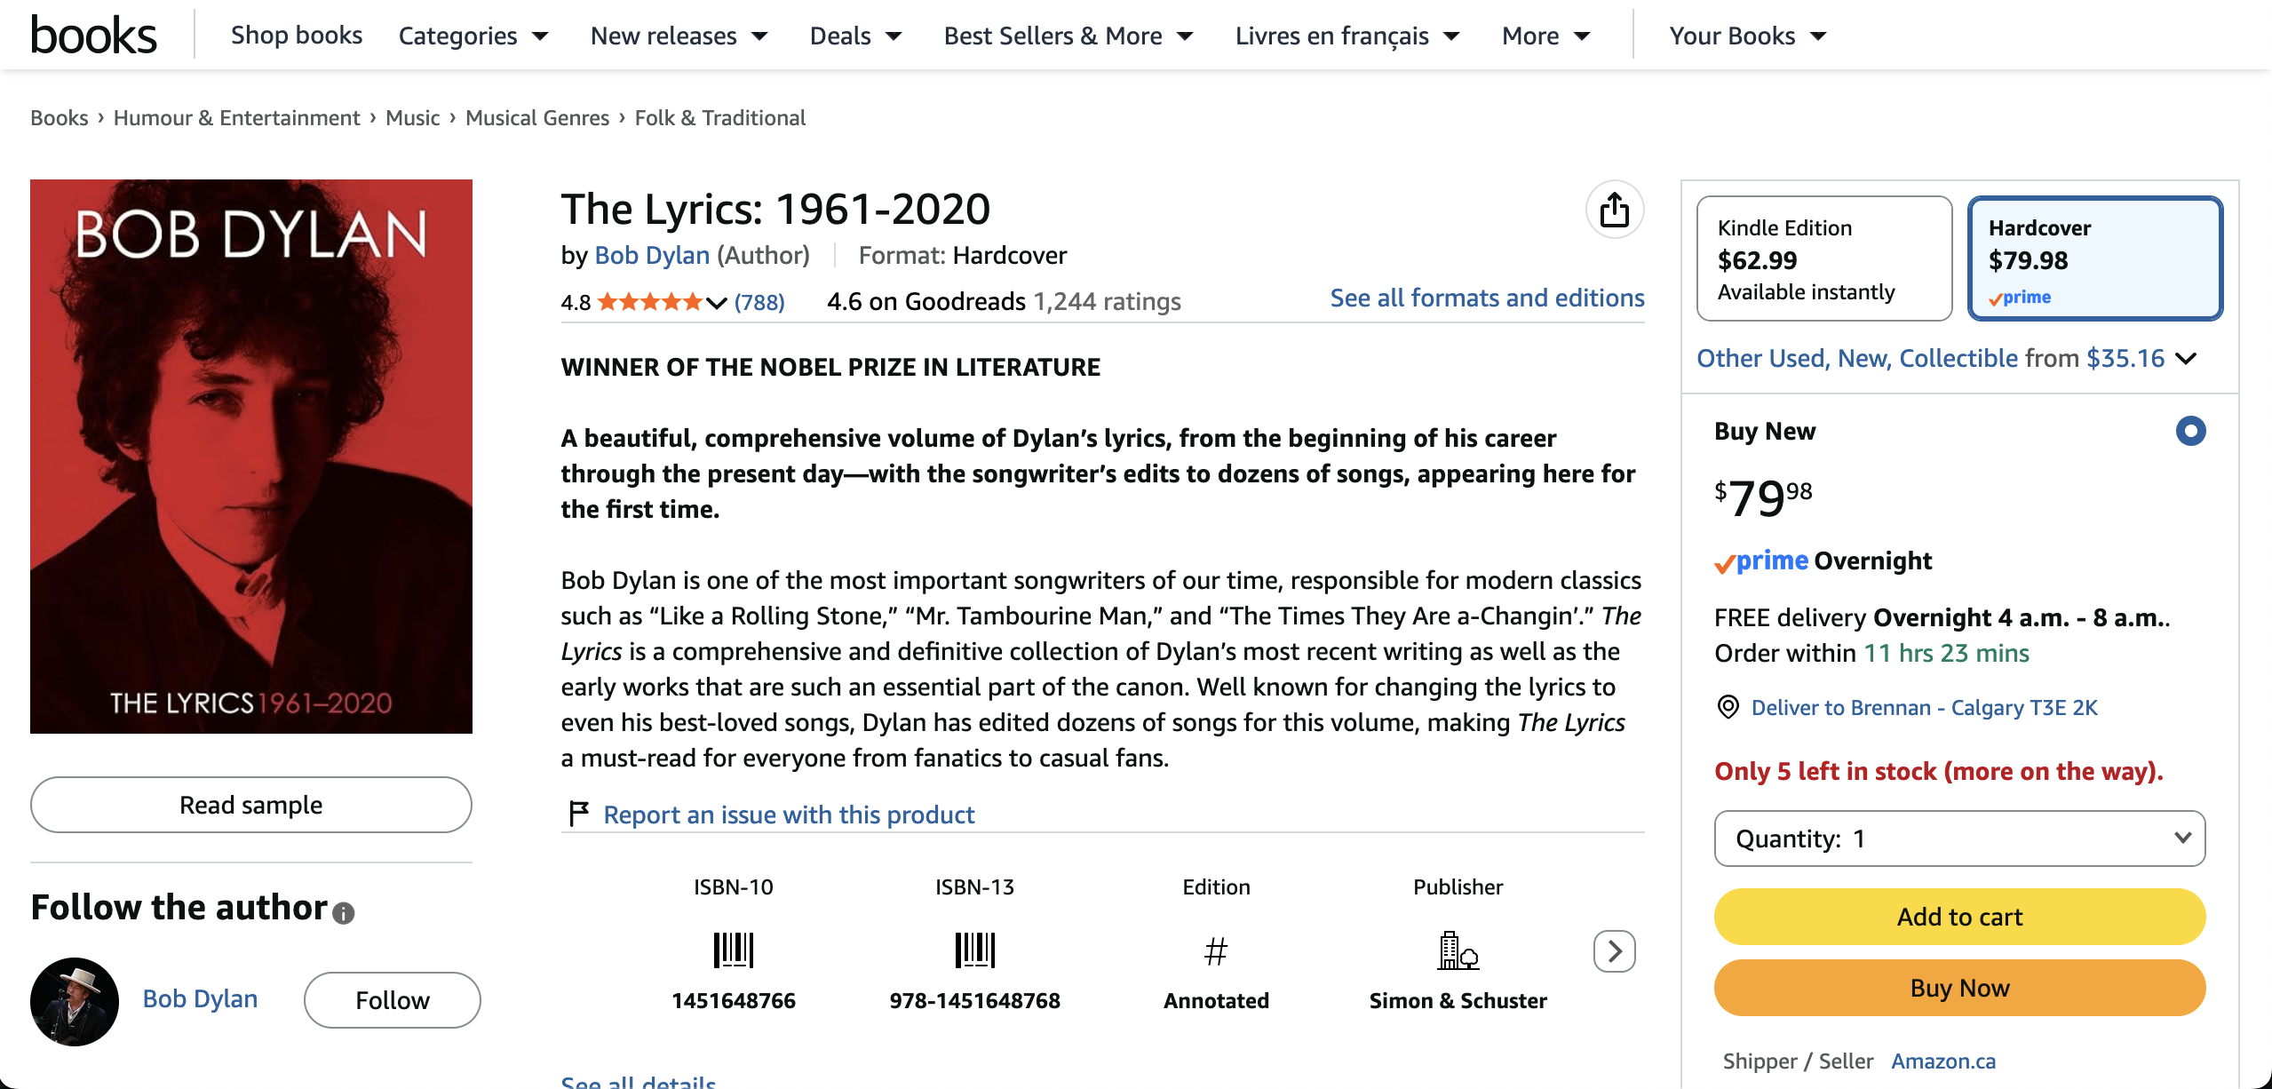Click the books logo
2272x1089 pixels.
tap(94, 36)
